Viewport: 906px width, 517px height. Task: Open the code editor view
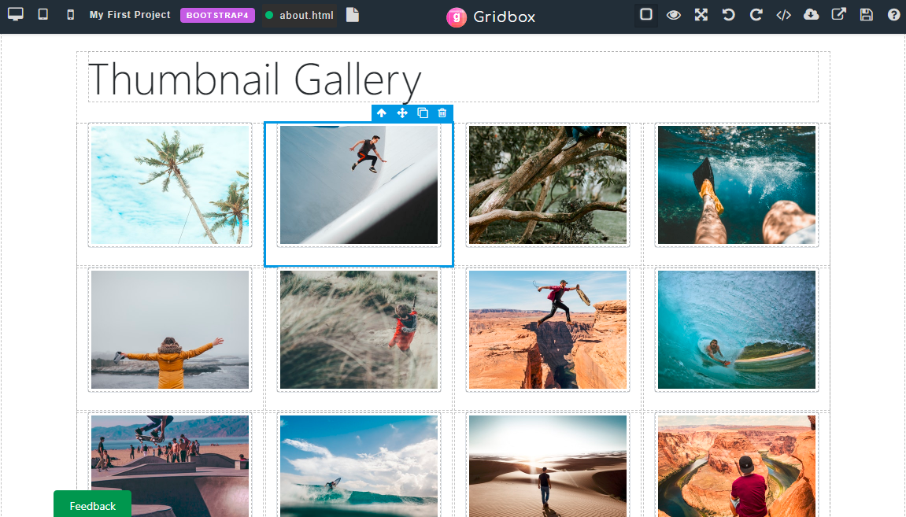click(x=783, y=14)
